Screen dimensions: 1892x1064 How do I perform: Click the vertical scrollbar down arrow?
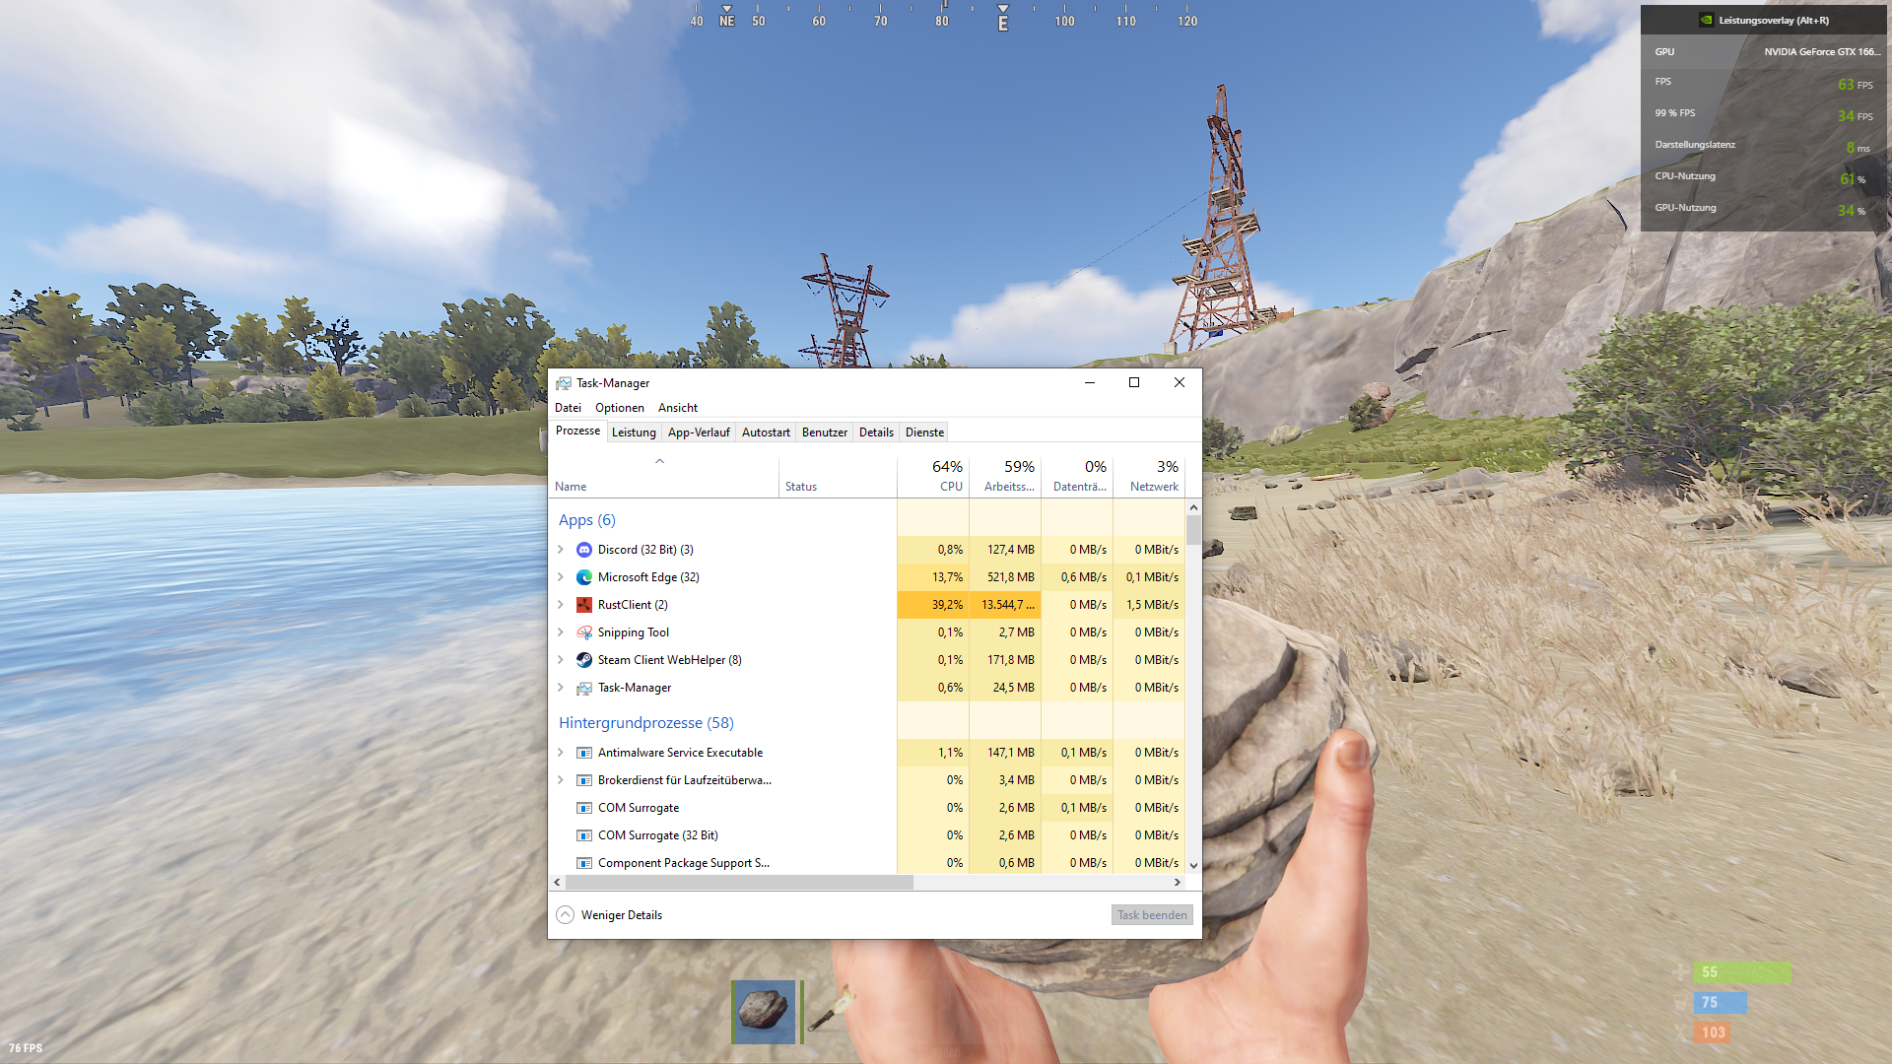click(1193, 866)
